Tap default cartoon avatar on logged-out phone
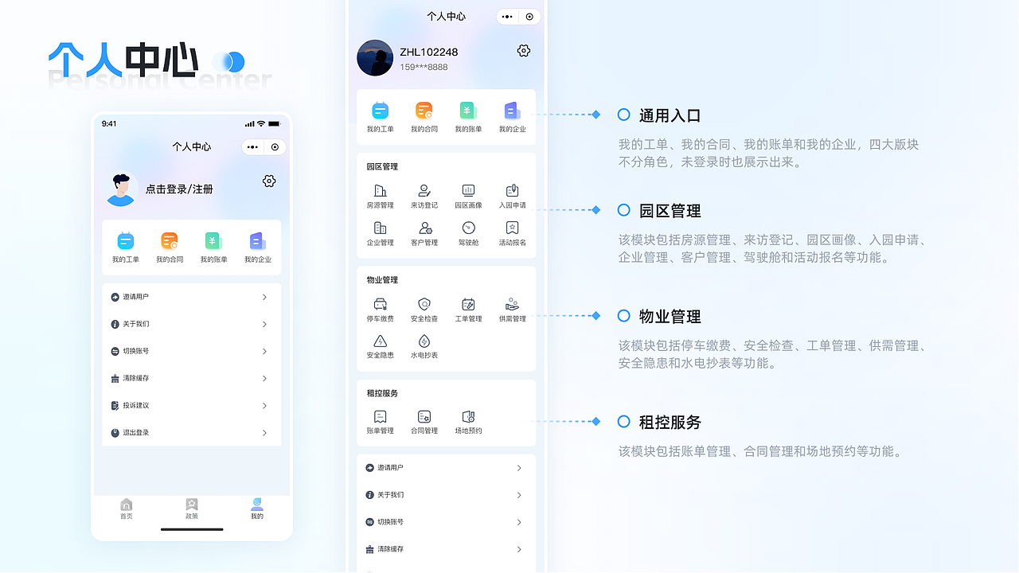 pyautogui.click(x=121, y=189)
